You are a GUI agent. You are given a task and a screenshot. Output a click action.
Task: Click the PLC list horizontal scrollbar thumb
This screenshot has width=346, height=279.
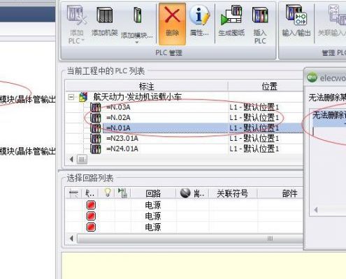tap(82, 160)
